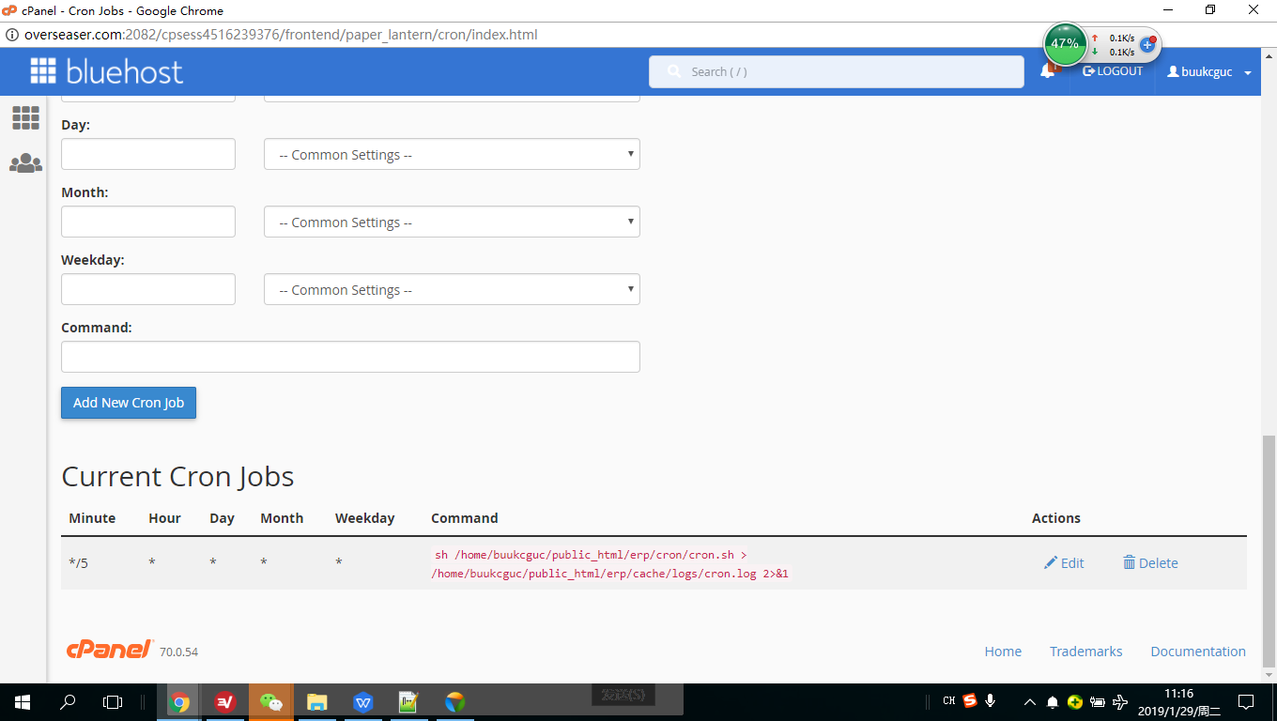Click the Minute column header
Screen dimensions: 1277x721
coord(92,518)
